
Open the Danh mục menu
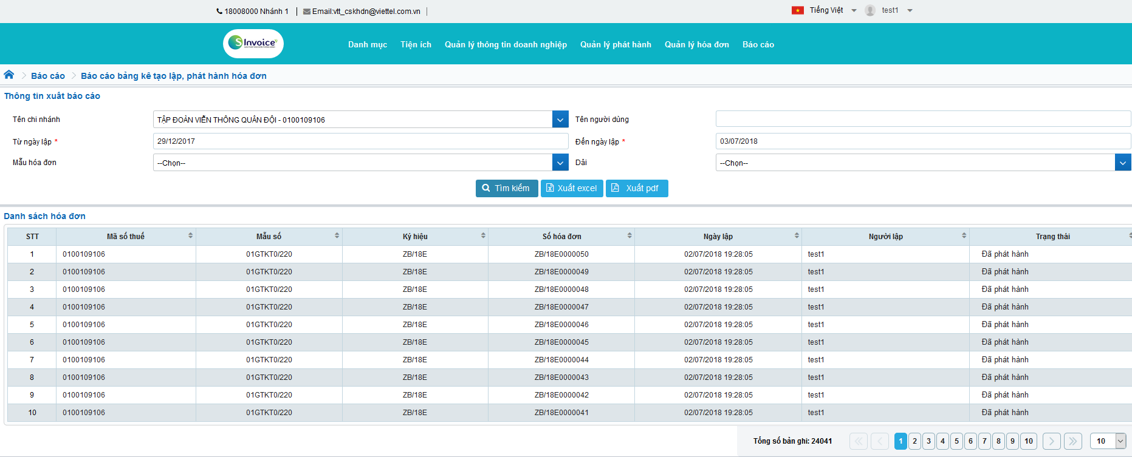click(367, 44)
